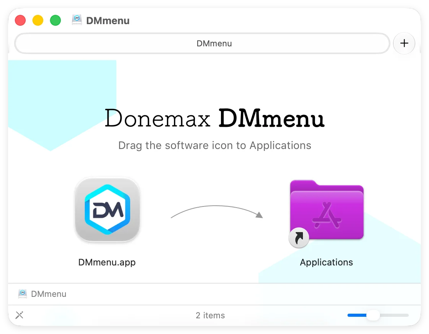Click the 2 items status text
This screenshot has width=429, height=334.
[x=210, y=315]
